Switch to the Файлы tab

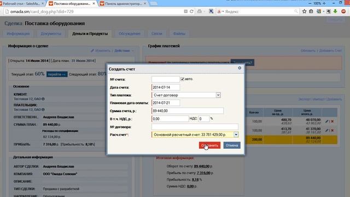(179, 33)
